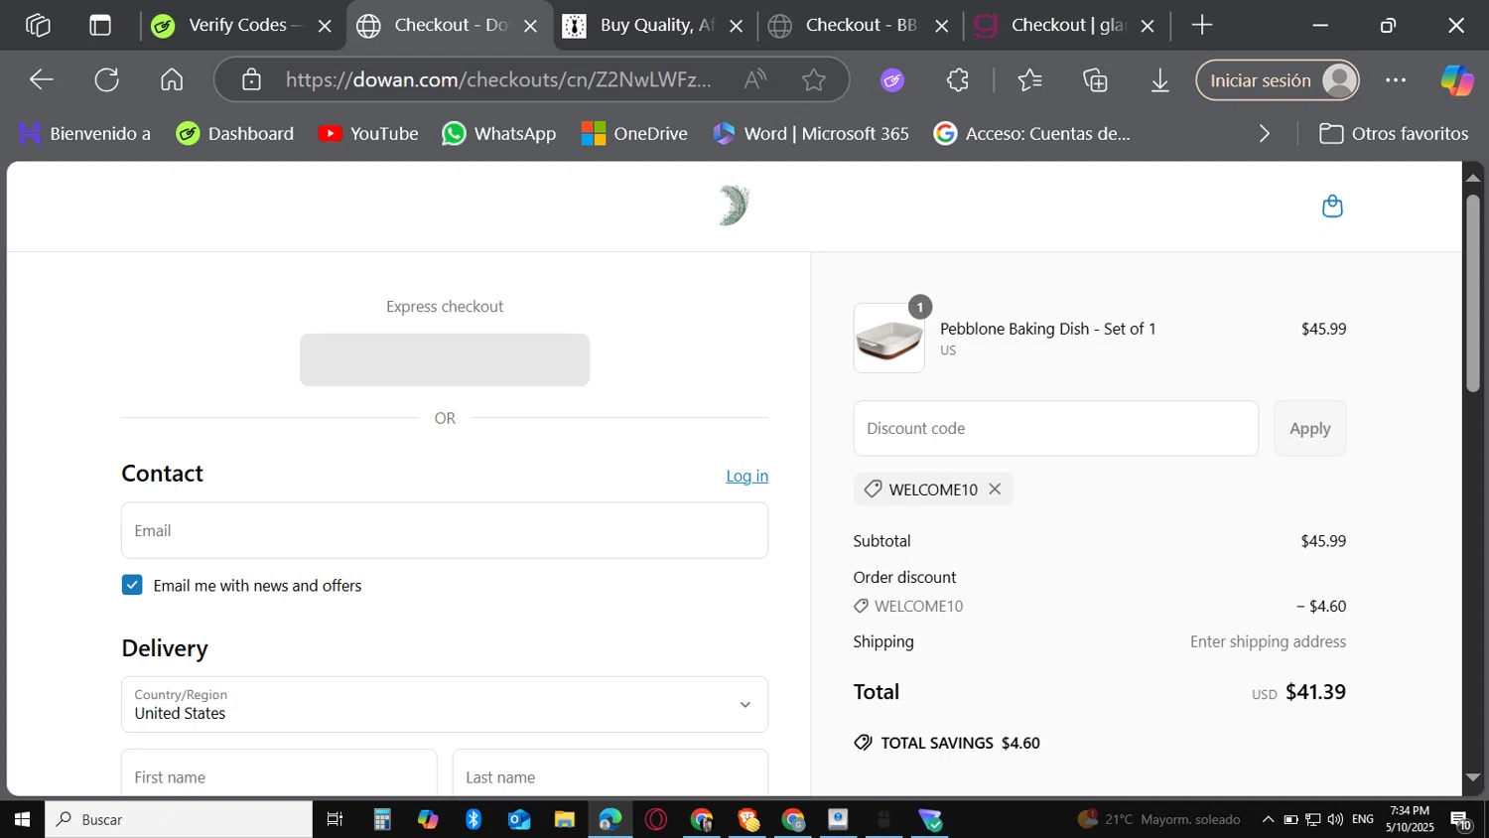Open Word | Microsoft 365 bookmark
Screen dimensions: 1489x838
pyautogui.click(x=811, y=133)
